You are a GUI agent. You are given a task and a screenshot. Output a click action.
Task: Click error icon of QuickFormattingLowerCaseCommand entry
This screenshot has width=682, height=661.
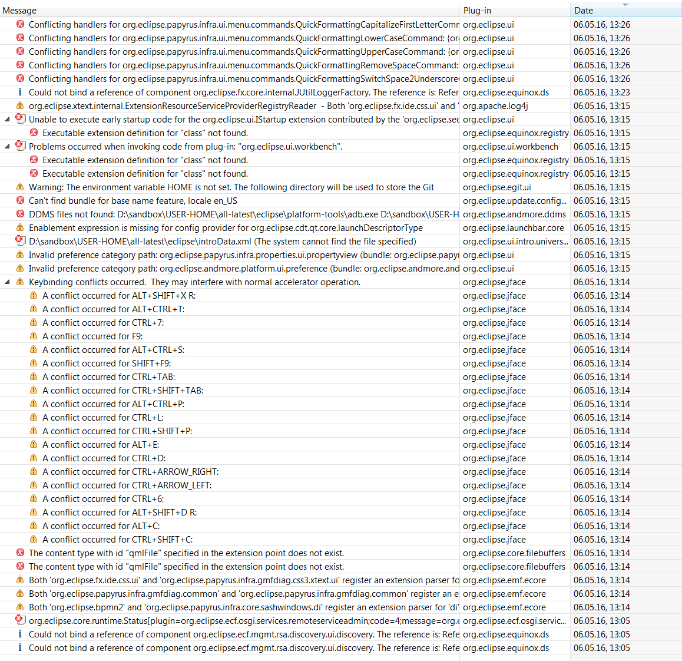coord(20,38)
